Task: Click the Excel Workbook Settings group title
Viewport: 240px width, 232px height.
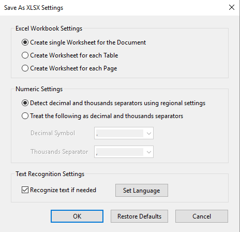Action: (49, 28)
